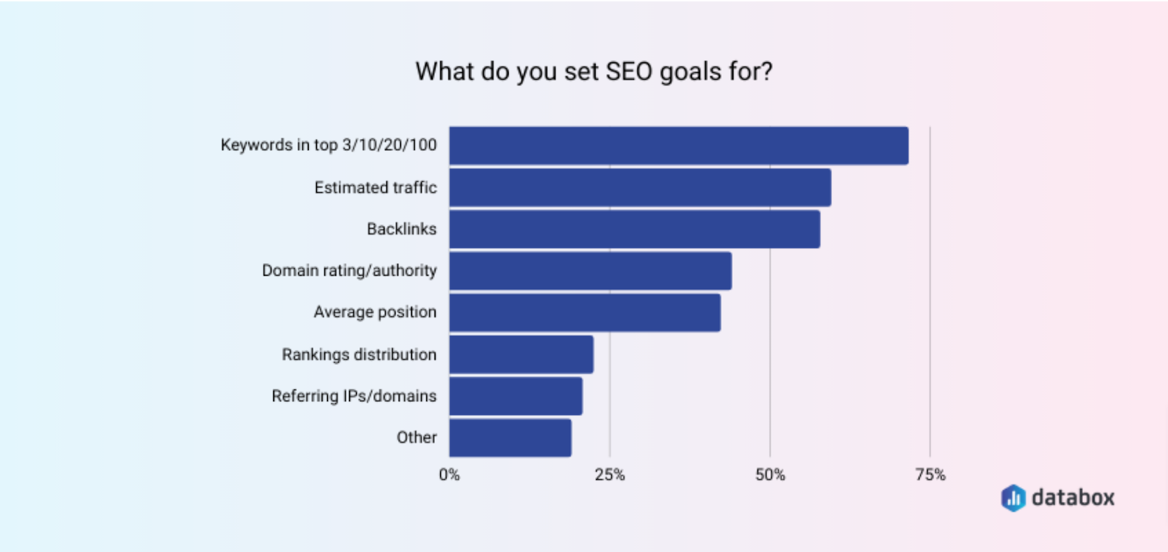Screen dimensions: 1168x552
Task: Click the databox brand text
Action: pyautogui.click(x=1073, y=498)
